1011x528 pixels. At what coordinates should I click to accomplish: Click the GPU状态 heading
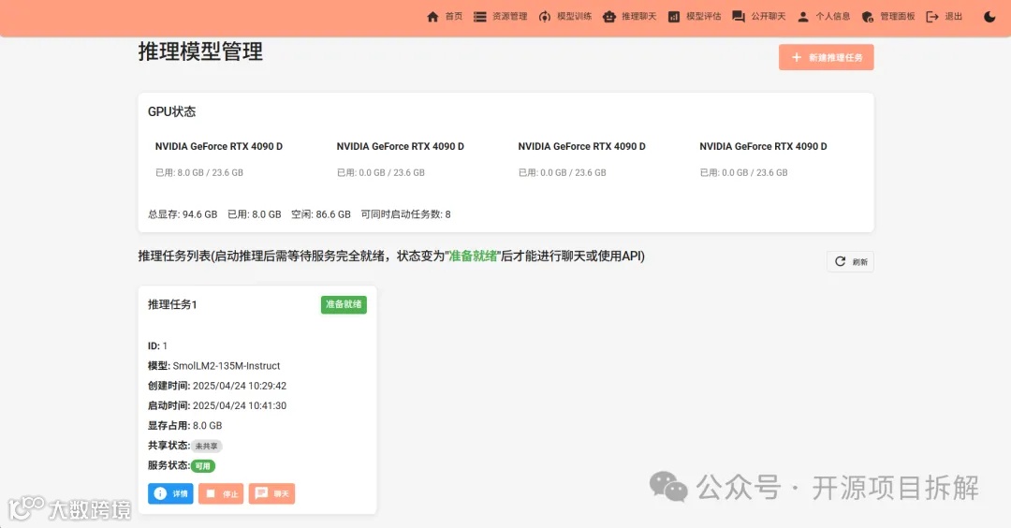point(171,111)
